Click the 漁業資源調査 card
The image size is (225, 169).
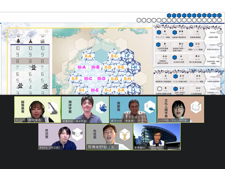click(x=195, y=34)
